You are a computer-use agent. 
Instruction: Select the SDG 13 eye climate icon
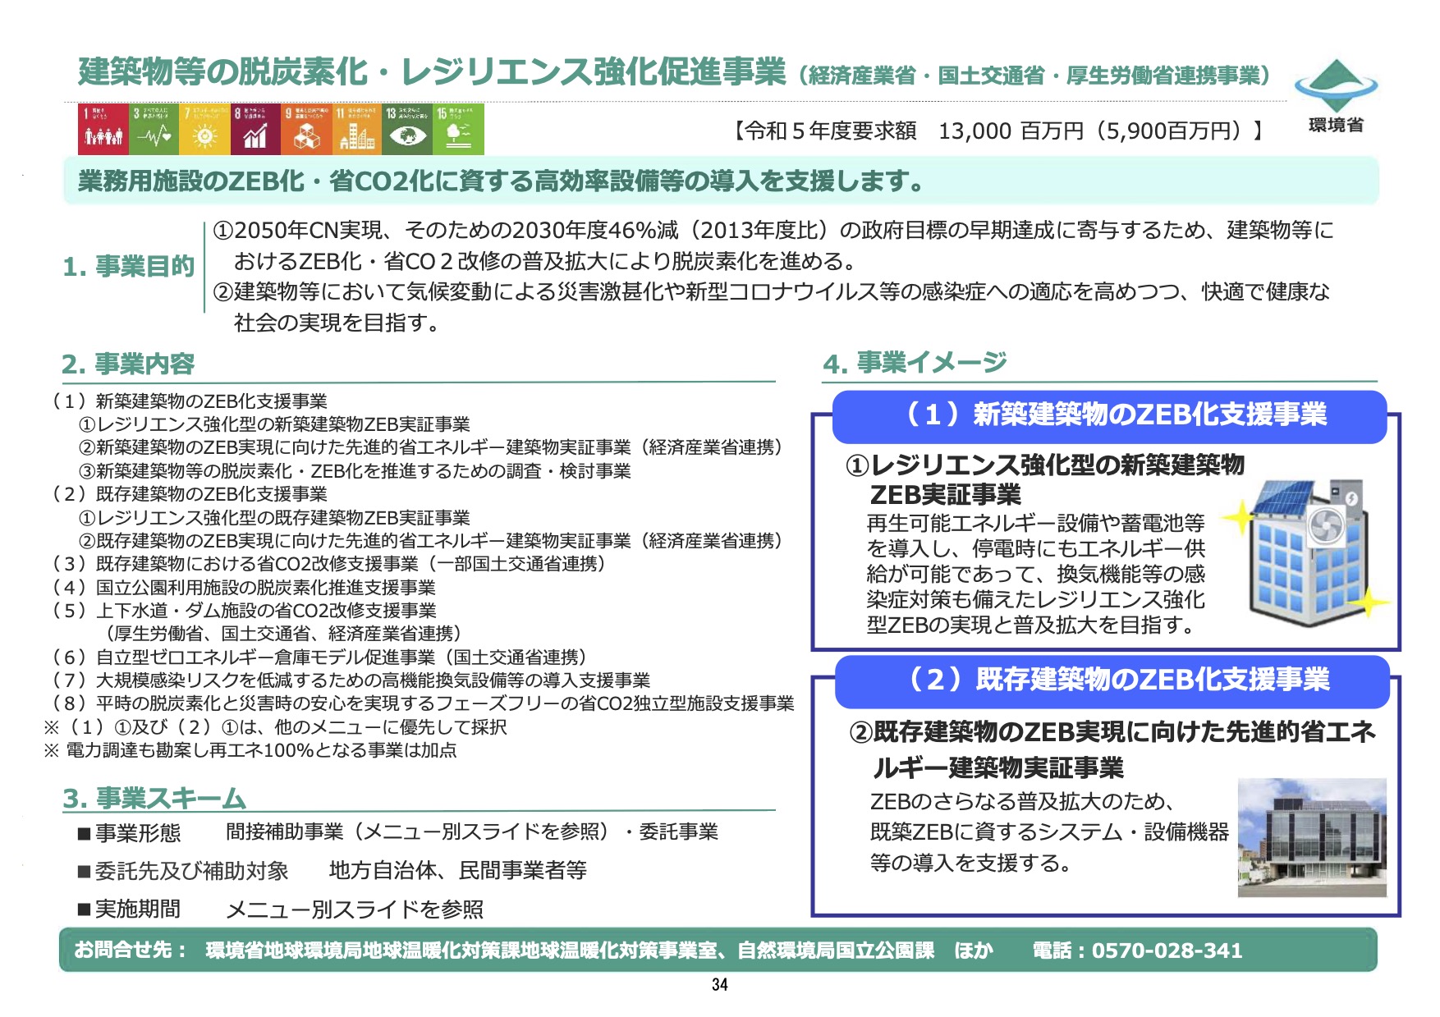(x=407, y=129)
